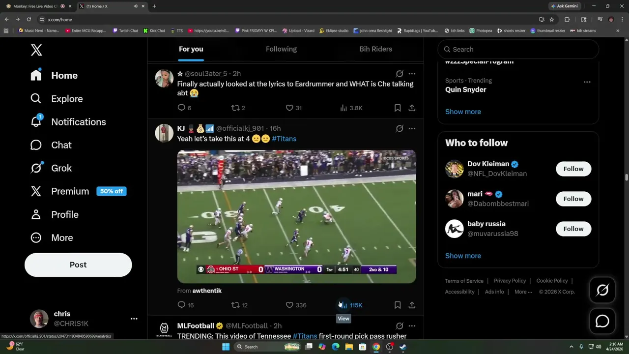Image resolution: width=629 pixels, height=354 pixels.
Task: Open the More sidebar menu
Action: tap(52, 237)
